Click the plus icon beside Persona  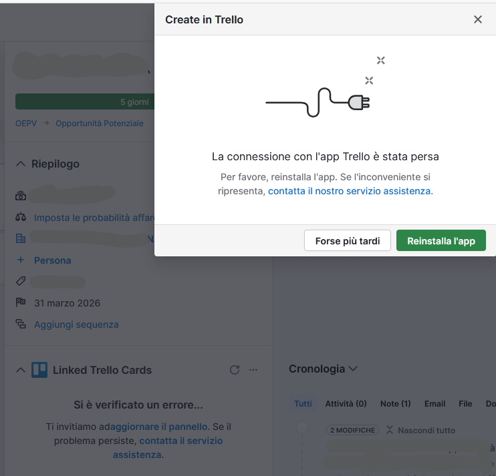pos(21,260)
